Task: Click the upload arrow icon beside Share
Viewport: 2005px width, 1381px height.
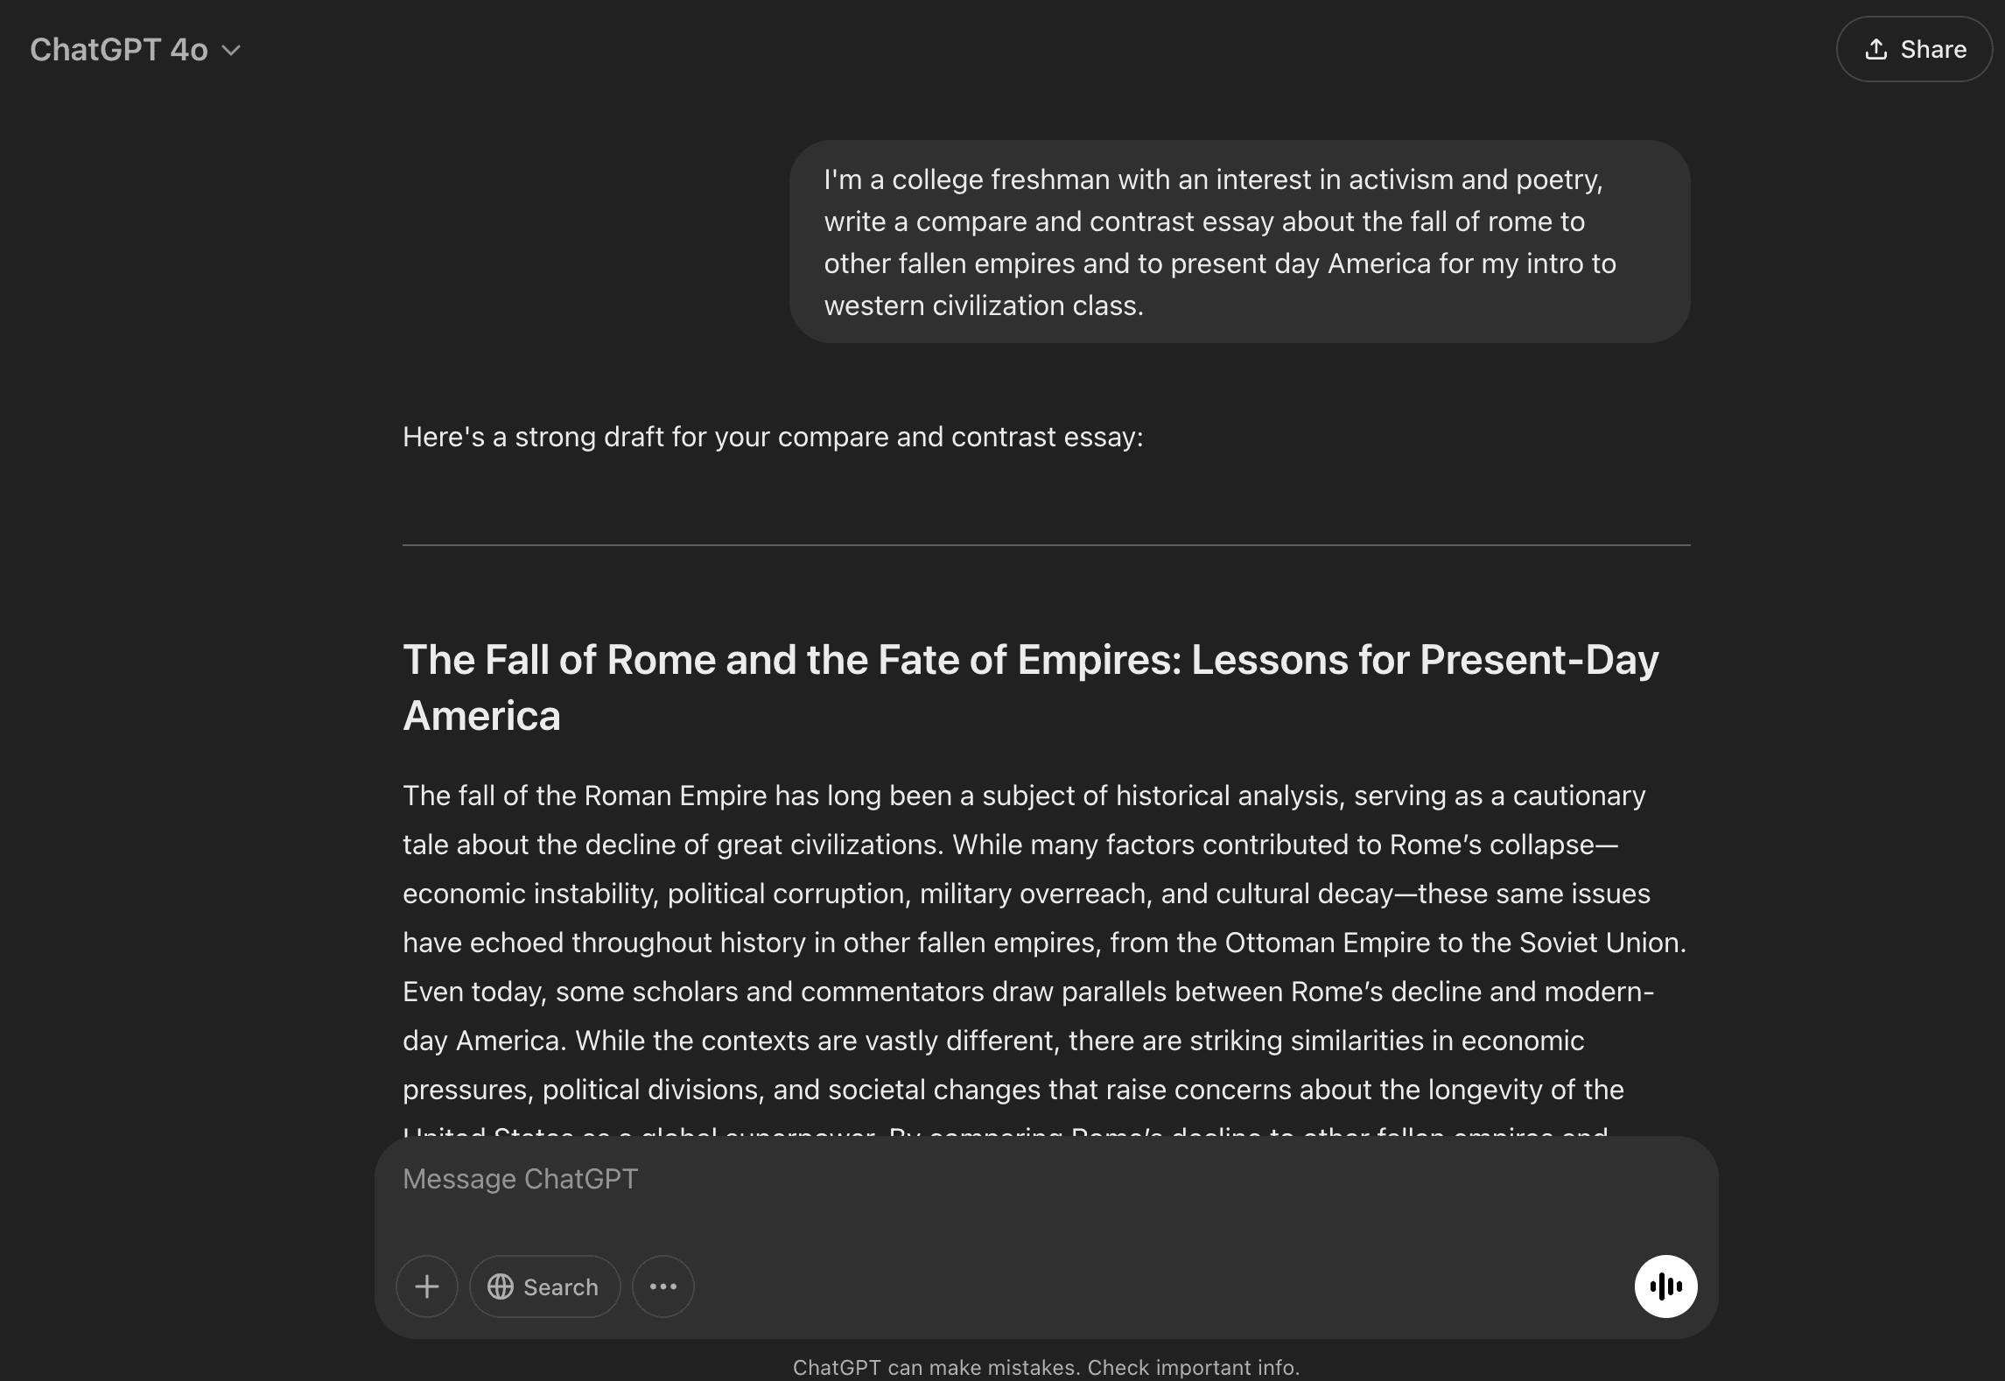Action: (1875, 50)
